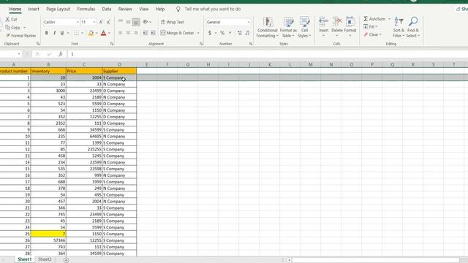
Task: Click Tell me what you want search
Action: [213, 9]
